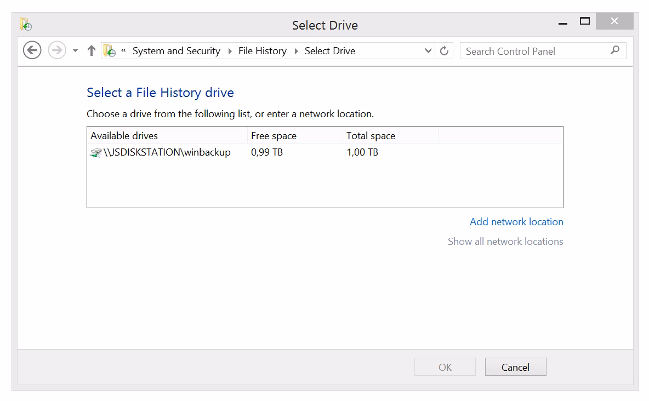Maximize the Select Drive window

click(x=584, y=21)
